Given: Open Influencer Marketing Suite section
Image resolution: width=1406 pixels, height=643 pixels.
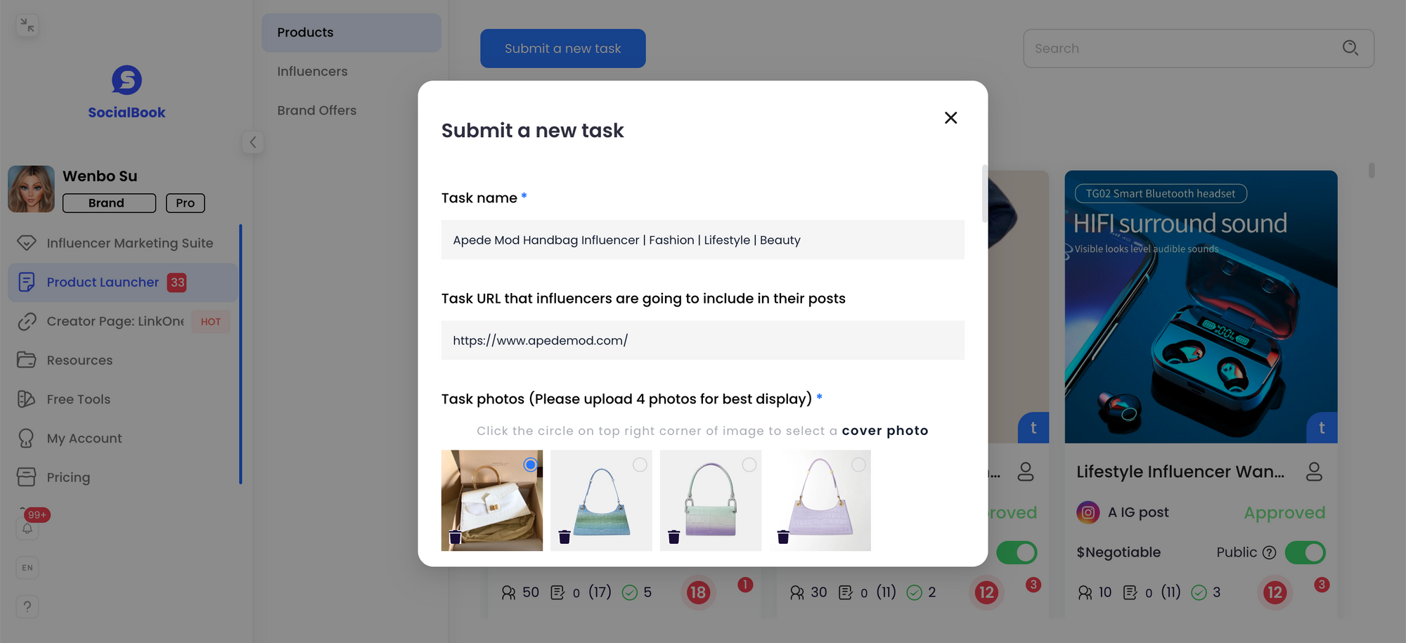Looking at the screenshot, I should [123, 243].
